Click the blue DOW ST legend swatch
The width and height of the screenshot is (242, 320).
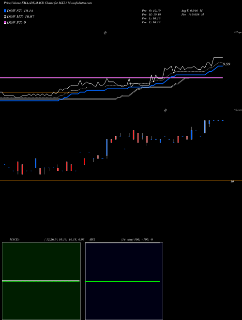[5, 11]
